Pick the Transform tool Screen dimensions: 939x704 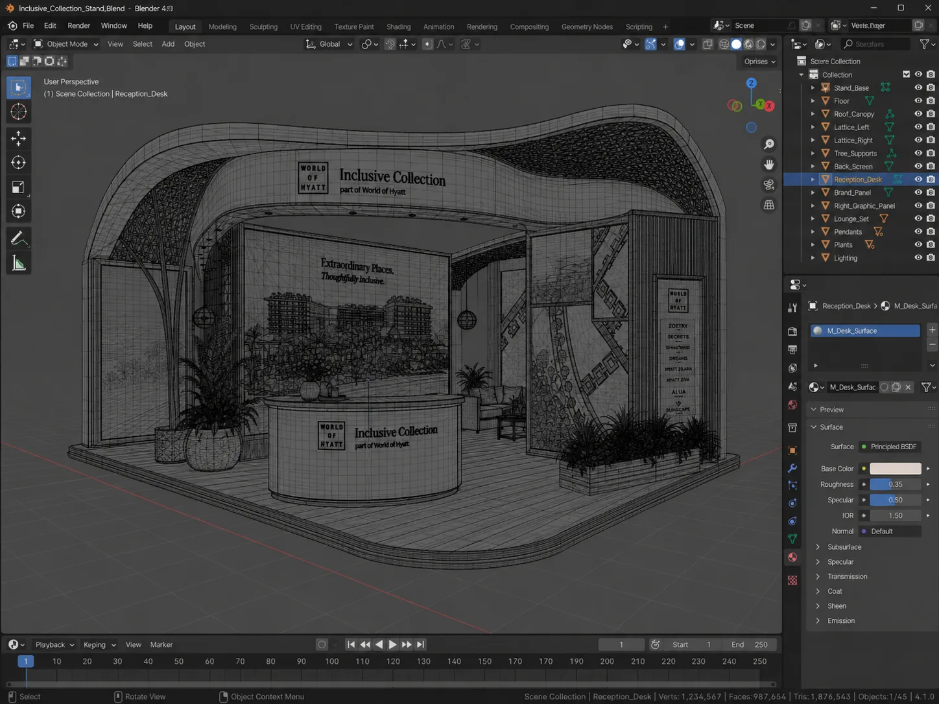19,211
